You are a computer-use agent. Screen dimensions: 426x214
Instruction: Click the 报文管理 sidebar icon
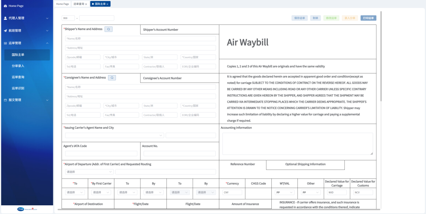pyautogui.click(x=5, y=100)
